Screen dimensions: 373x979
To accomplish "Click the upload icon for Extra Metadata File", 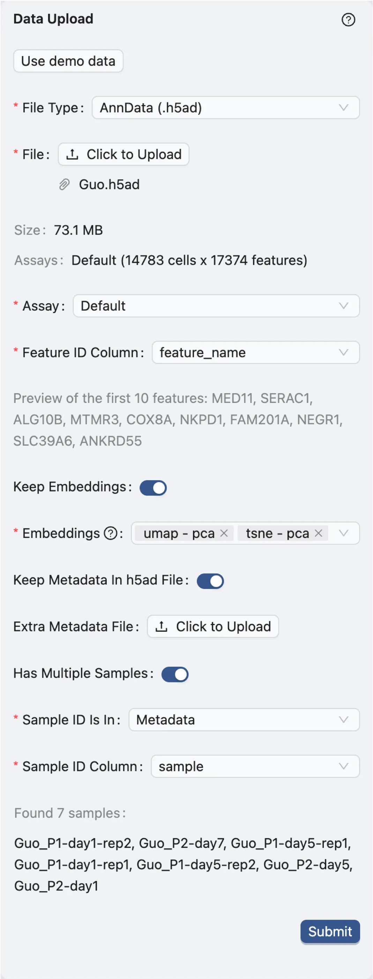I will (162, 626).
